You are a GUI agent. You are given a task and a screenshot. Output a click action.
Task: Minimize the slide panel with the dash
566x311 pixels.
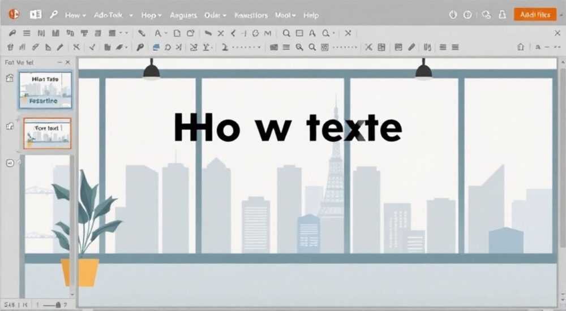pyautogui.click(x=59, y=62)
